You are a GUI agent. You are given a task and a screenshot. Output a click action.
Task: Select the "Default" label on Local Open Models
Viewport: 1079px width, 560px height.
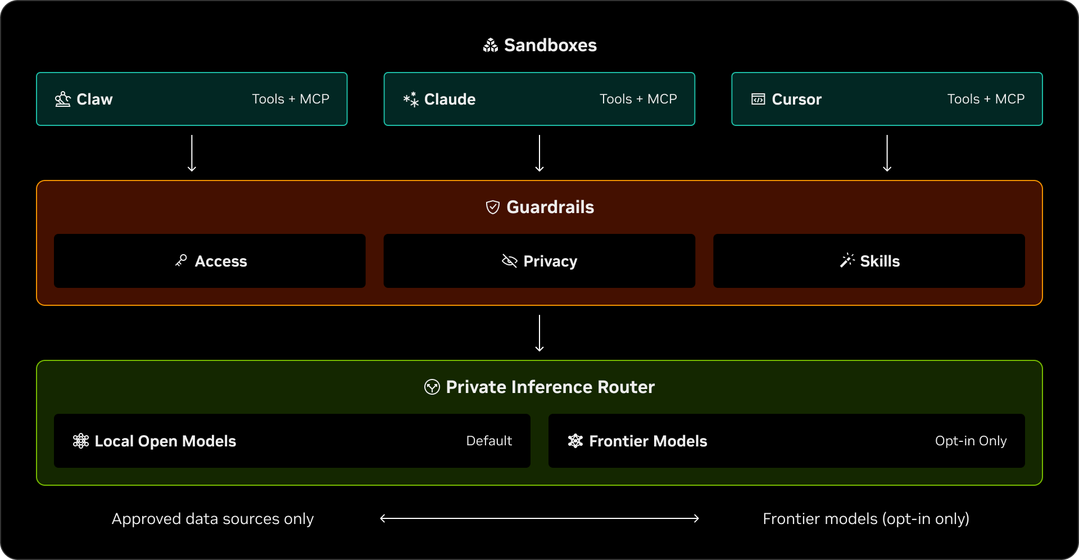[x=489, y=441]
